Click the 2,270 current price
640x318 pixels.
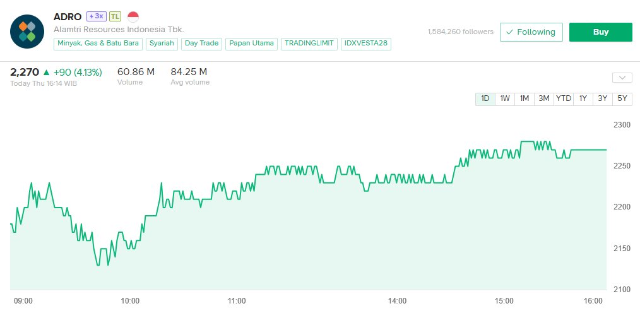click(25, 73)
